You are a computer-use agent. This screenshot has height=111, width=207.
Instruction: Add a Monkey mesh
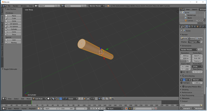13,43
